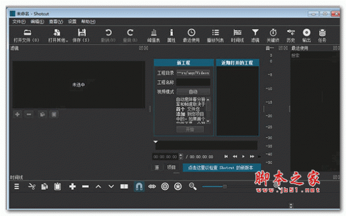Open the 查看 (View) menu
Screen dimensions: 346x216
(56, 22)
